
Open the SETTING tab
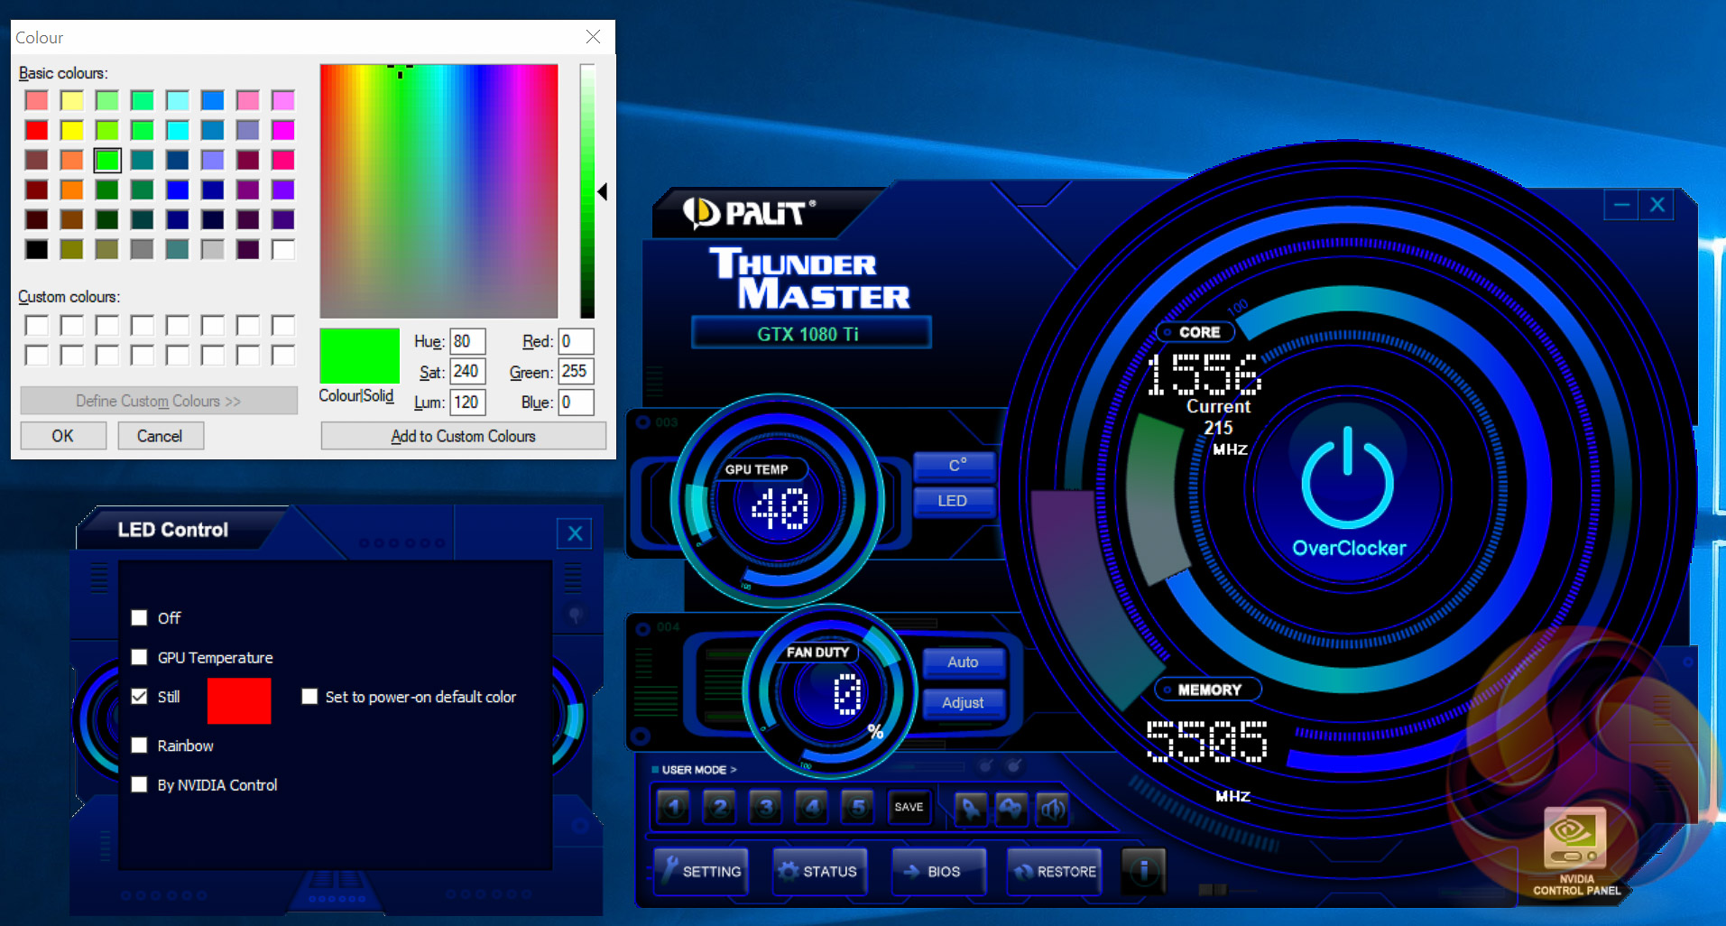coord(701,871)
